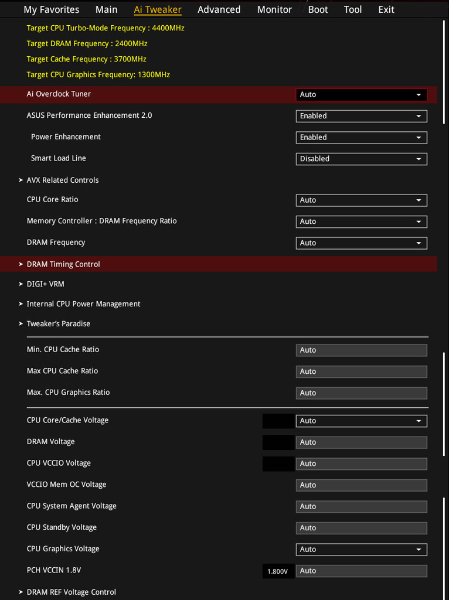
Task: Open Memory Controller DRAM Frequency Ratio dropdown
Action: tap(361, 221)
